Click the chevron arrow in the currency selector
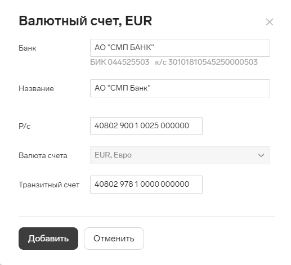This screenshot has width=291, height=265. [x=261, y=155]
